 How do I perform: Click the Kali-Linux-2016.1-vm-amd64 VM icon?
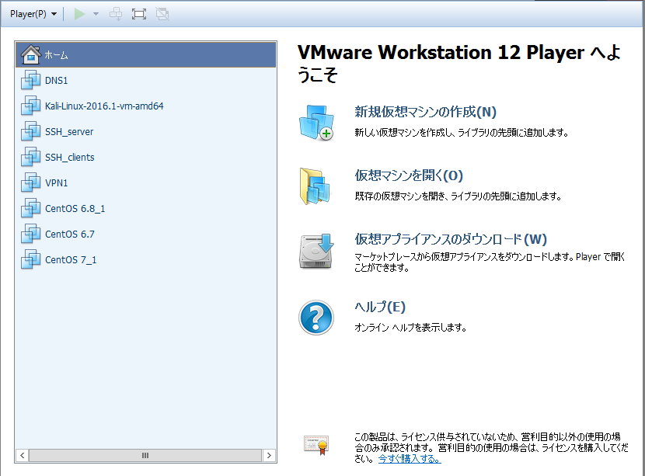(31, 106)
